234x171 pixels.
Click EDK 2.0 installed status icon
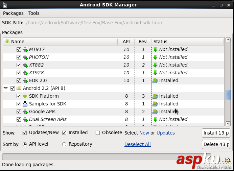point(155,80)
